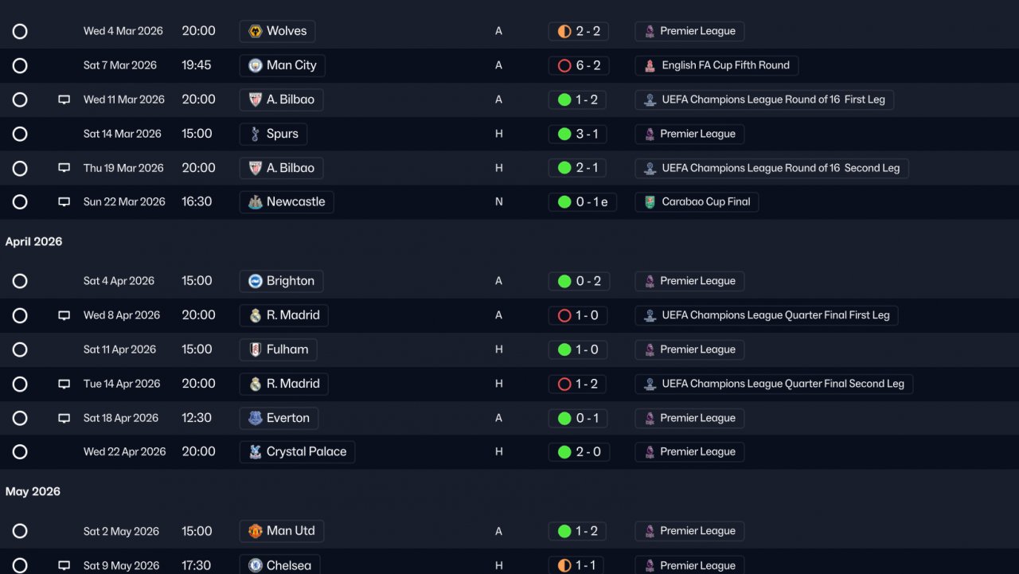Click the Newcastle team name button
Image resolution: width=1019 pixels, height=574 pixels.
[x=287, y=202]
